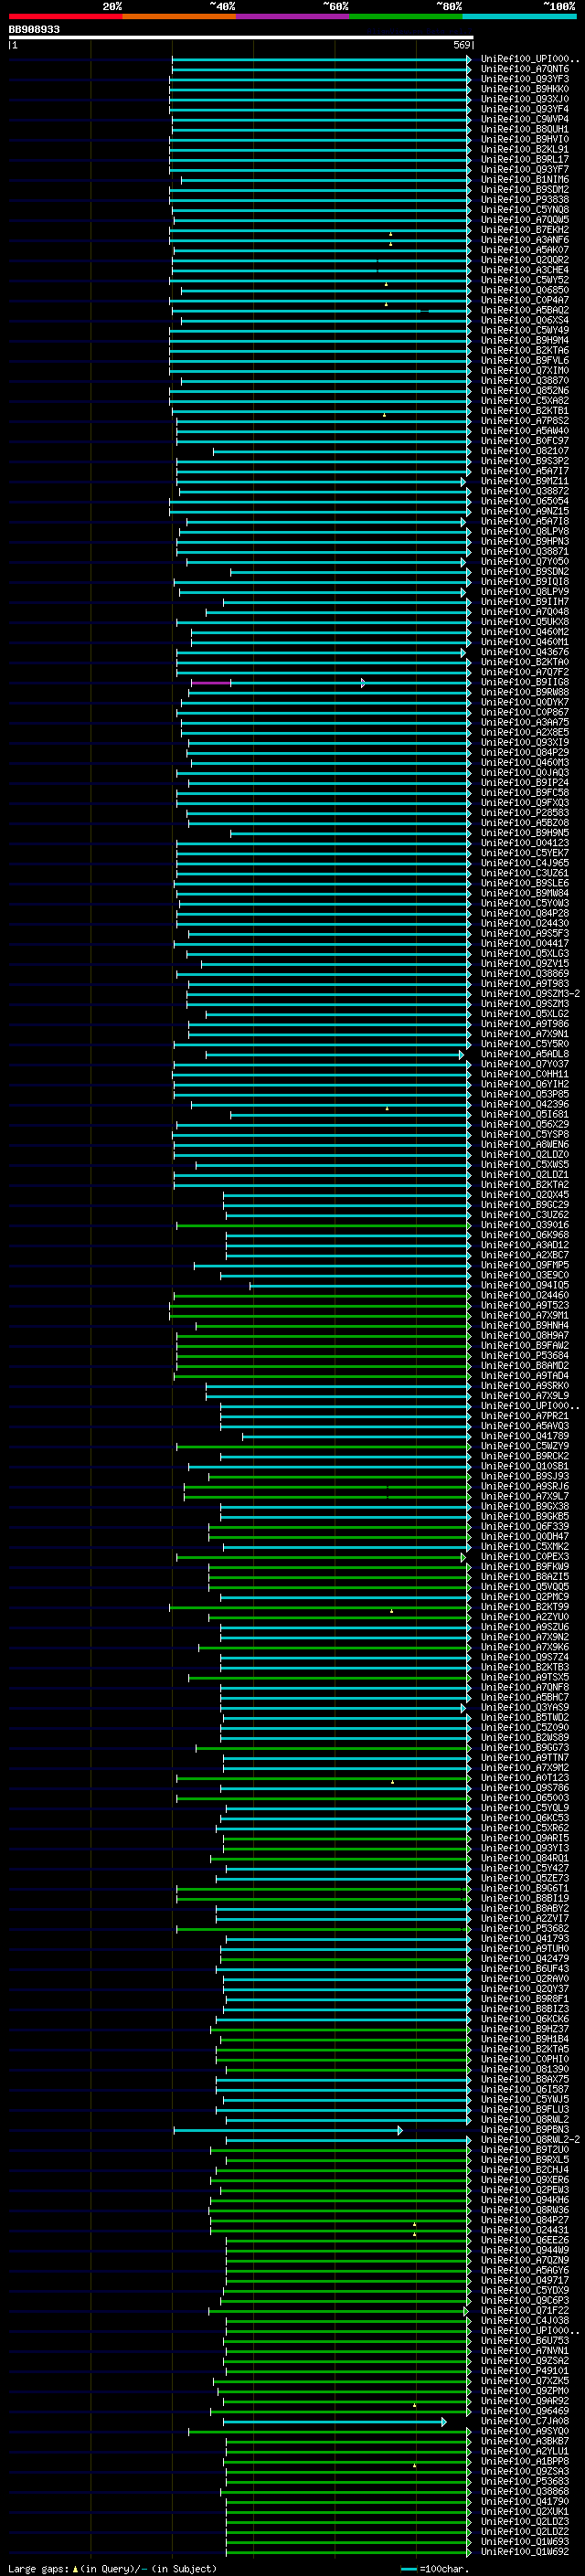This screenshot has width=585, height=2576.
Task: Open hit UniRef100_P93838
Action: pos(525,200)
